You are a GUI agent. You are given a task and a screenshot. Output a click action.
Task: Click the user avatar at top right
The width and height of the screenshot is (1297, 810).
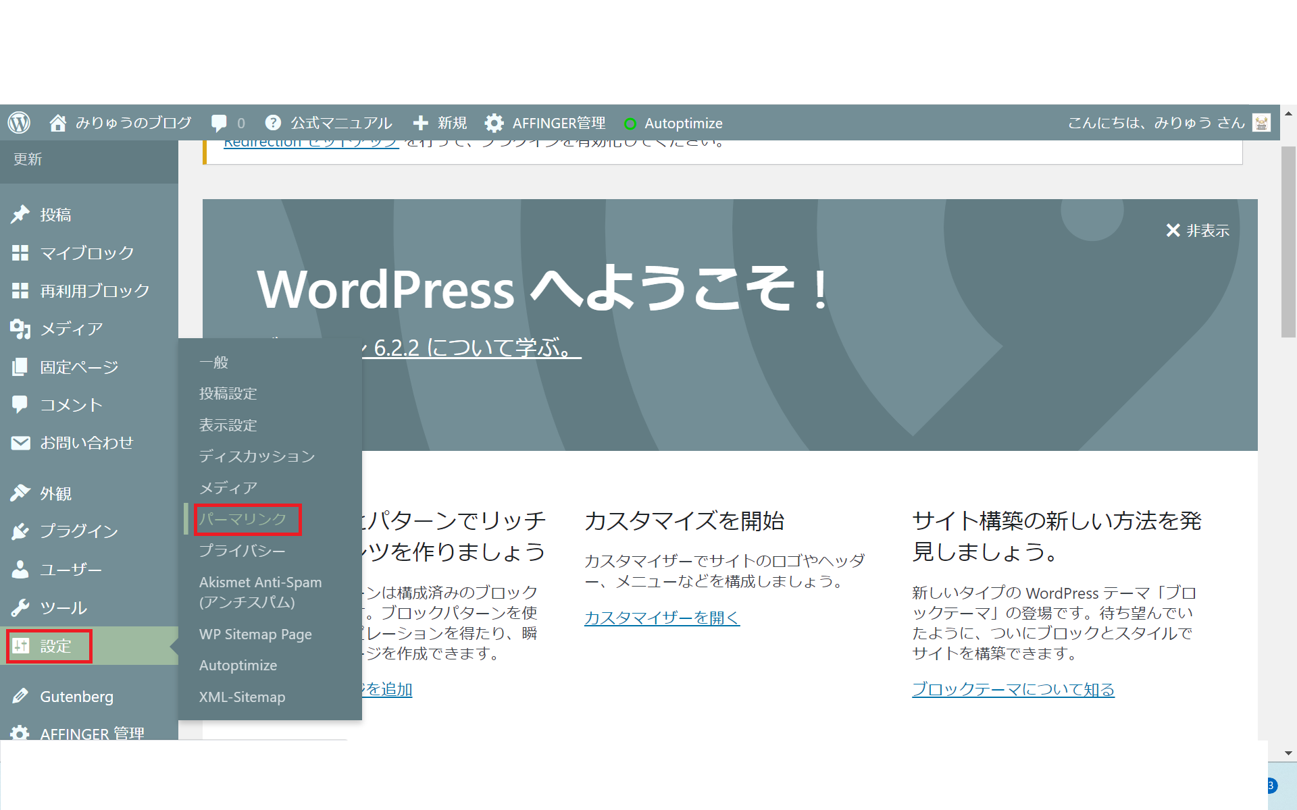[1261, 123]
